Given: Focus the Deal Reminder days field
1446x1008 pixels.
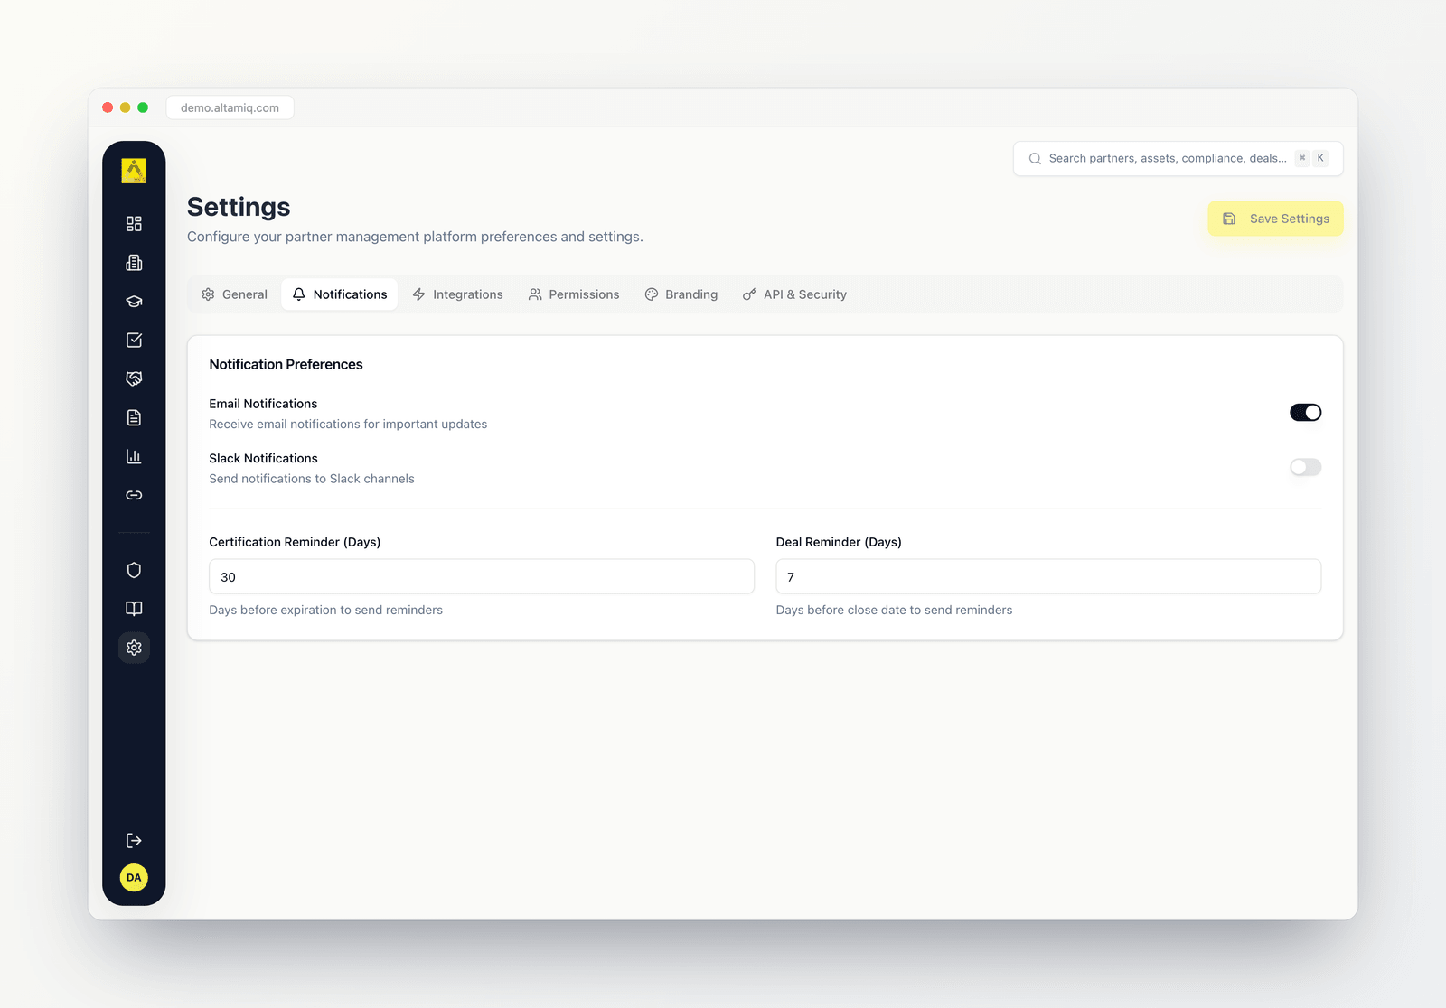Looking at the screenshot, I should click(1048, 576).
